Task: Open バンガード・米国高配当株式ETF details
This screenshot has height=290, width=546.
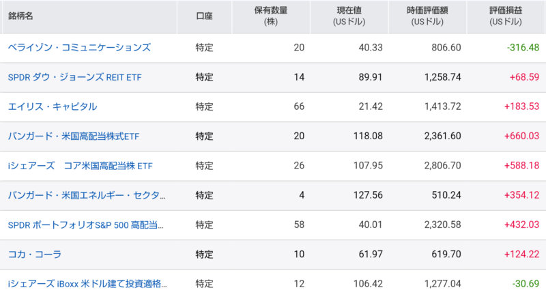Action: [x=74, y=136]
